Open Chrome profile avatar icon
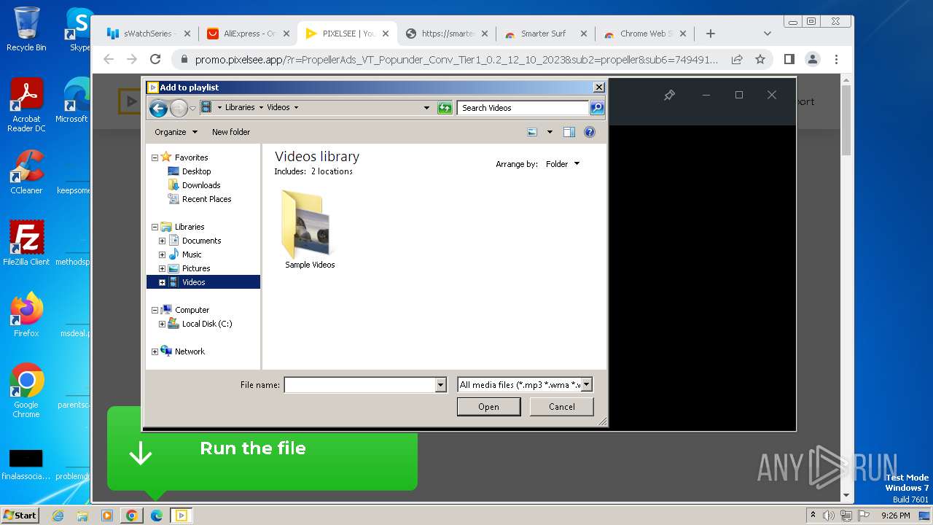 pyautogui.click(x=812, y=59)
